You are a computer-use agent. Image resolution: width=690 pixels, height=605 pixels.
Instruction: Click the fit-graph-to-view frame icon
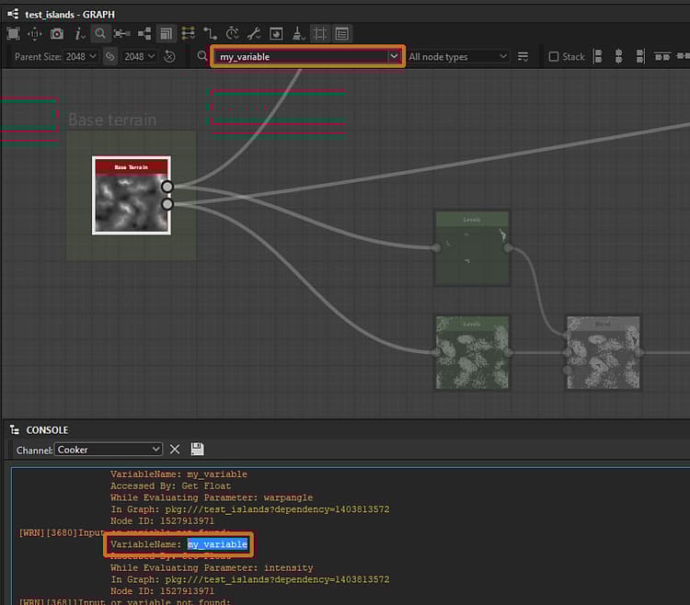tap(13, 34)
